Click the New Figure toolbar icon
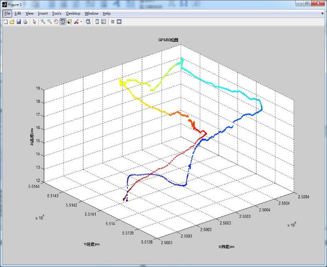The height and width of the screenshot is (267, 327). point(6,22)
